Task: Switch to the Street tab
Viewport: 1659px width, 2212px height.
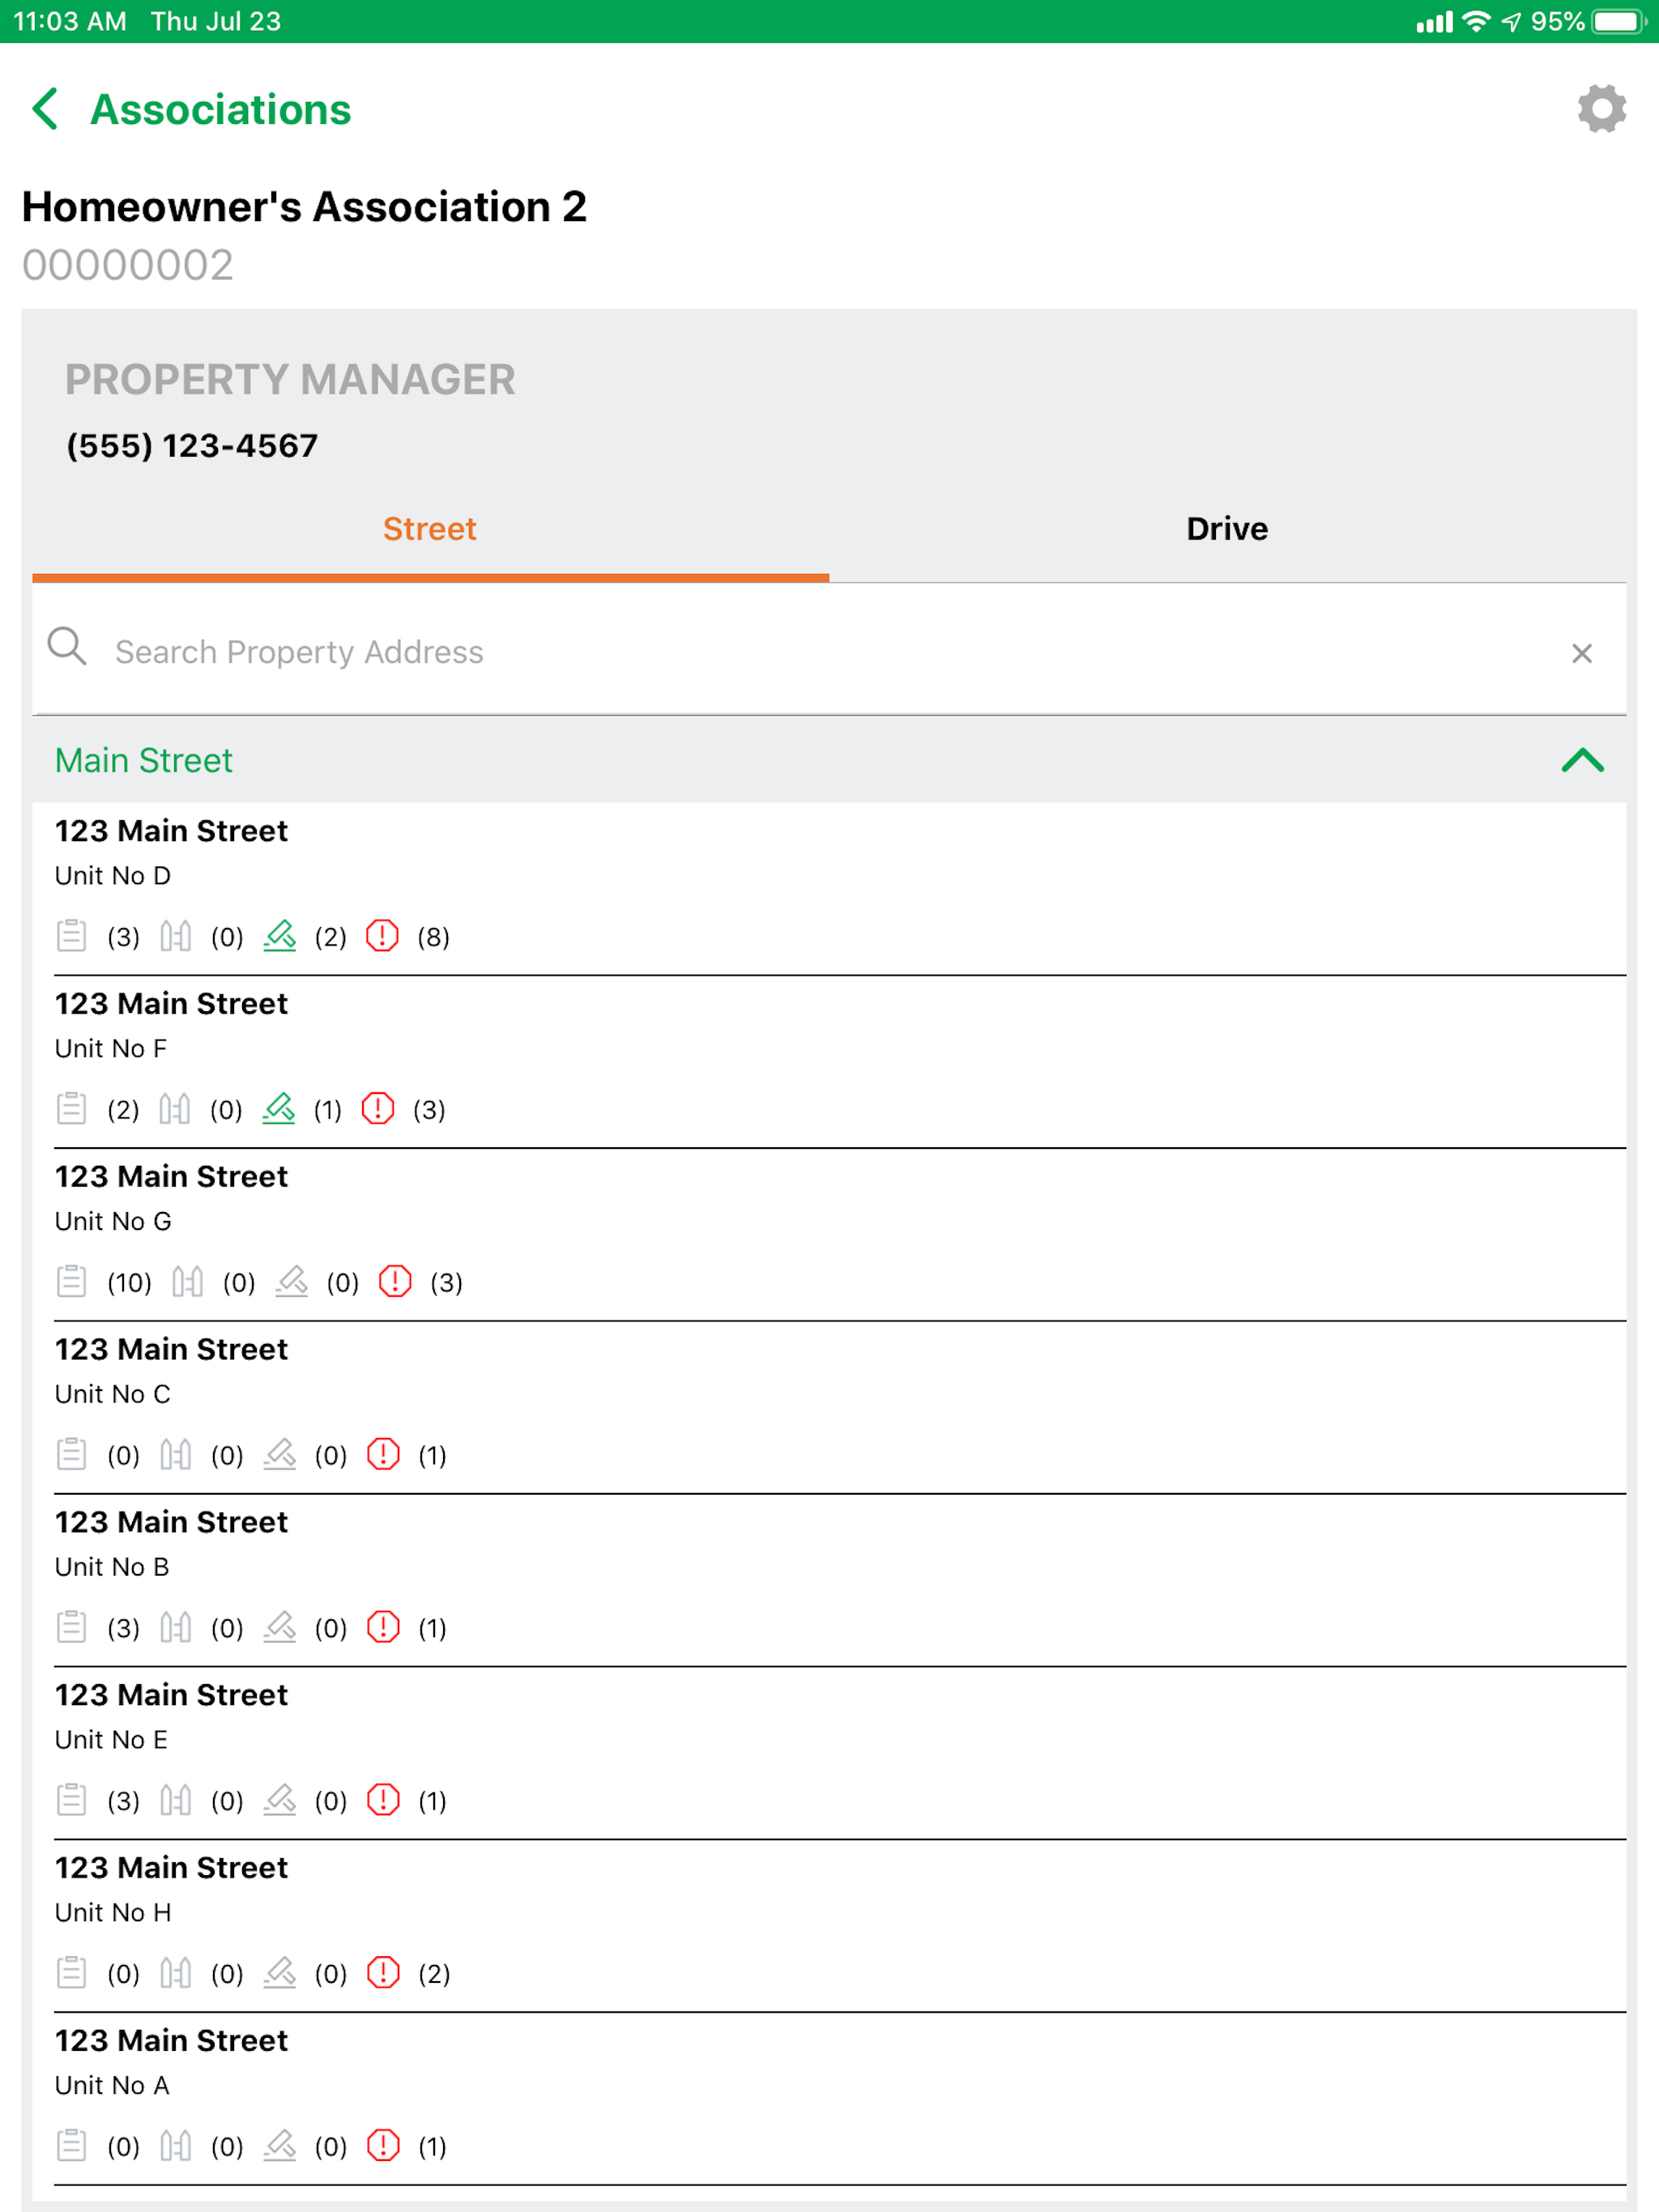Action: [430, 529]
